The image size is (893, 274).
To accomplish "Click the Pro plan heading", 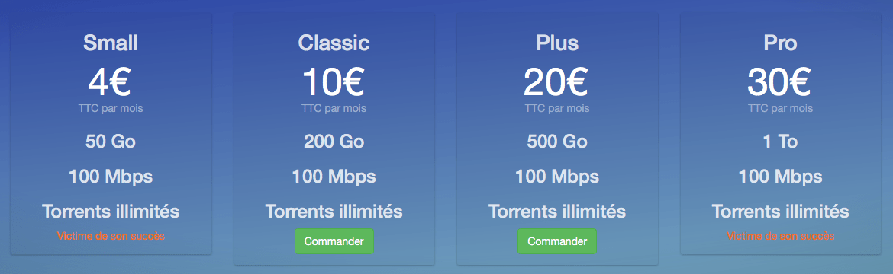I will [780, 43].
